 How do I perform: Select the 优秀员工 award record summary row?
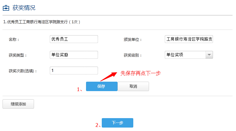coord(42,22)
